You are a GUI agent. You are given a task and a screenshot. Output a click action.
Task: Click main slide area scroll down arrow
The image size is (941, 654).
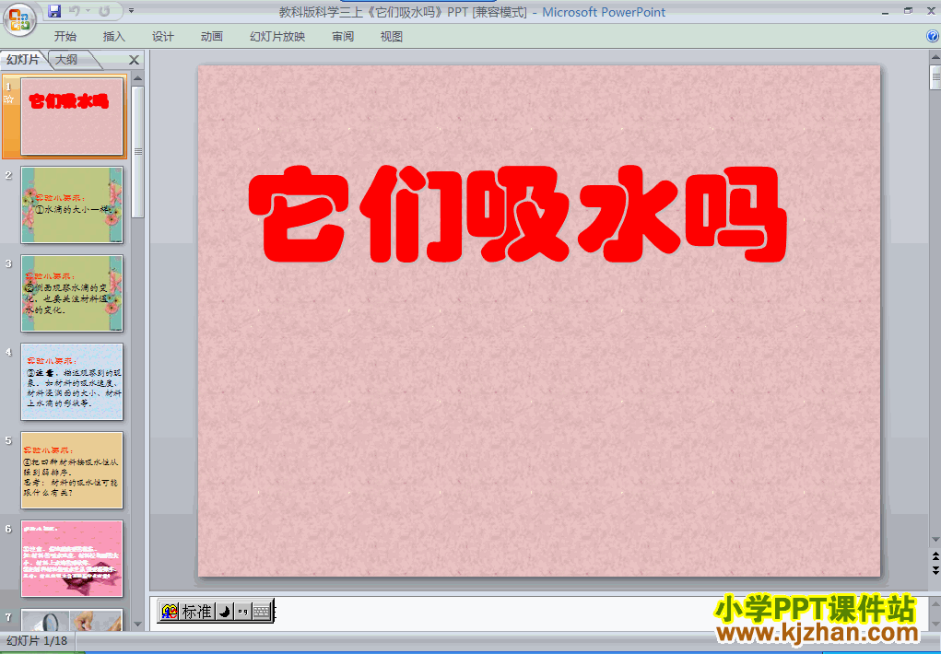point(935,540)
